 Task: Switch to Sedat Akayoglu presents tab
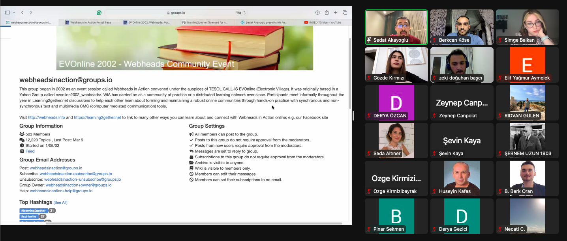[263, 22]
